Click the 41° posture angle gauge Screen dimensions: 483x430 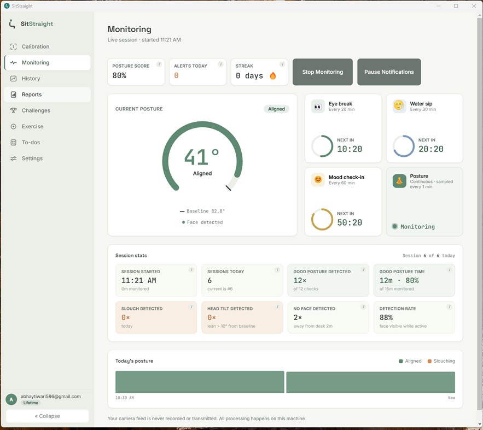pos(202,157)
